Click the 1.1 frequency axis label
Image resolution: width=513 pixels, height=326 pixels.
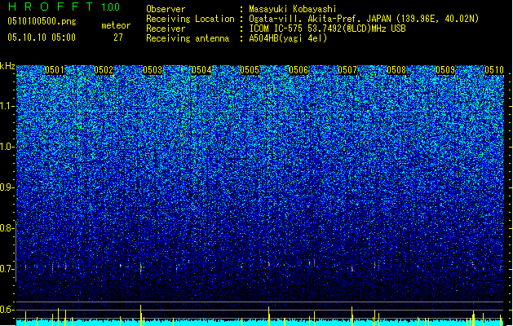coord(7,106)
